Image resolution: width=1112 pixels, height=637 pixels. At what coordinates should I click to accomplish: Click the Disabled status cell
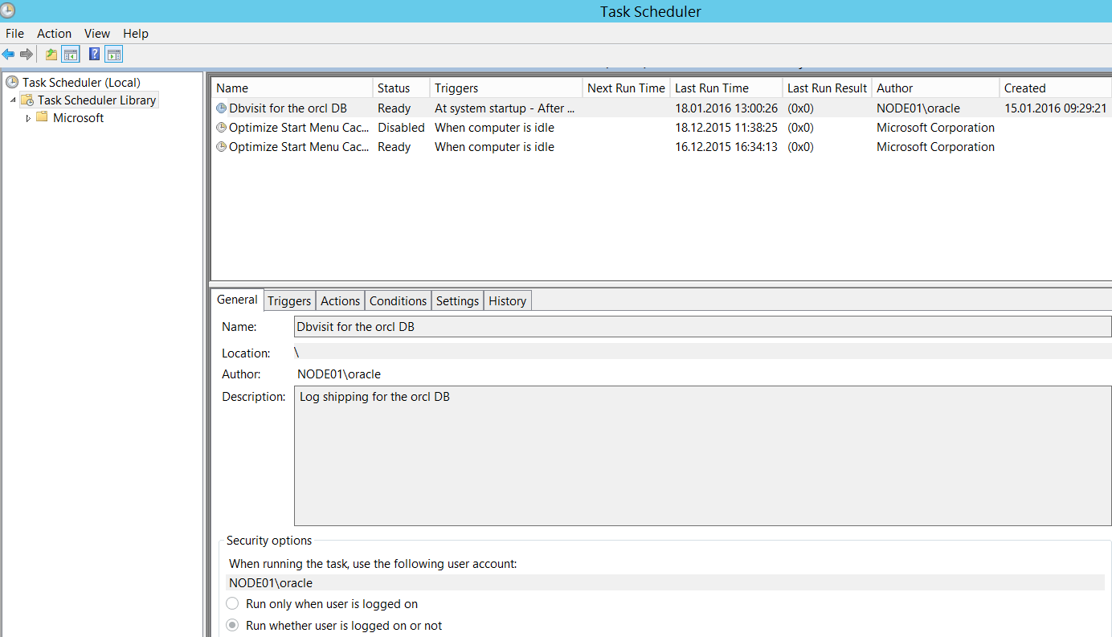tap(401, 127)
